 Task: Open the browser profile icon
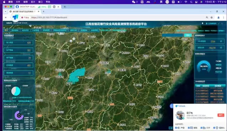(x=218, y=17)
